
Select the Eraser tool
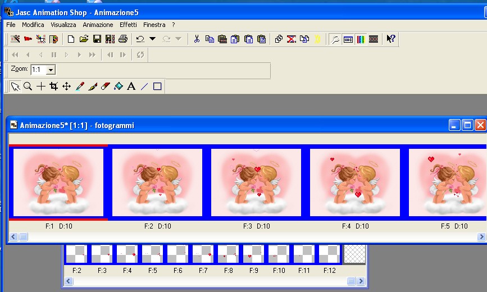click(106, 86)
